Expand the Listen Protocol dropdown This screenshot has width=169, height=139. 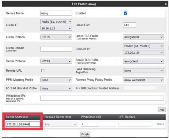pos(56,37)
